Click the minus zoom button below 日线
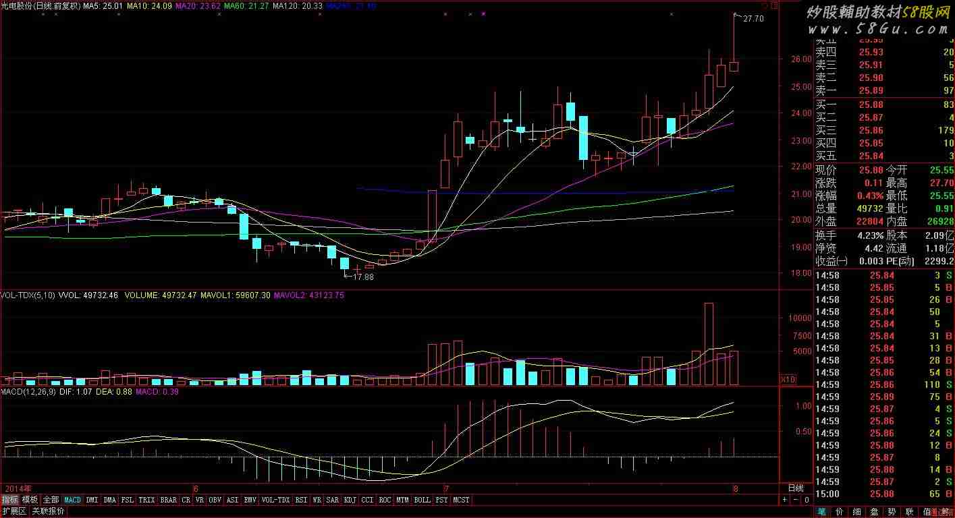Image resolution: width=955 pixels, height=518 pixels. click(795, 500)
